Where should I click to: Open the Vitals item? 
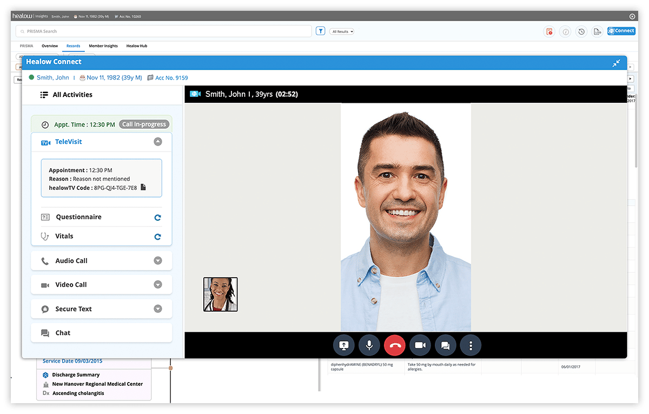(64, 236)
